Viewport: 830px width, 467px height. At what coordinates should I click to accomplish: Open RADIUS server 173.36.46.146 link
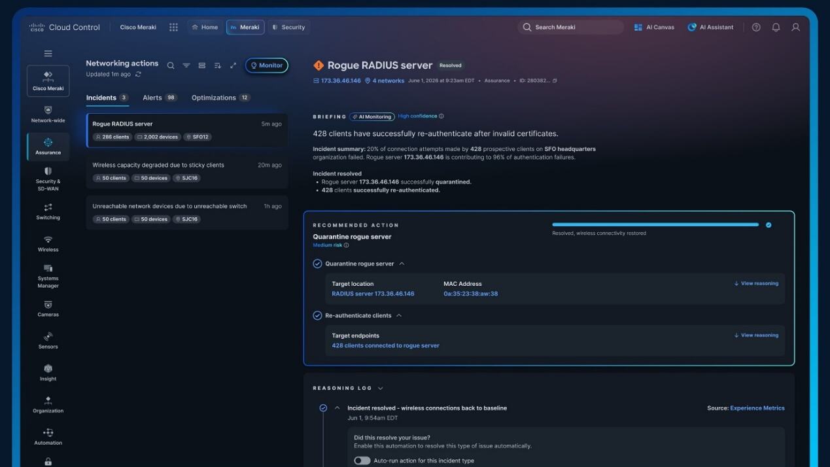tap(373, 294)
